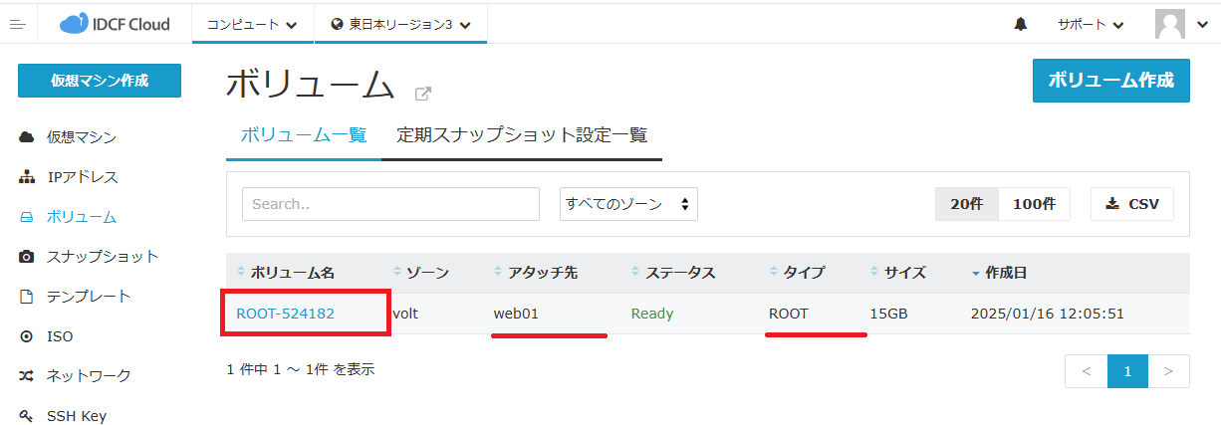Screen dimensions: 1221x425
Task: Open the ROOT-524182 volume link
Action: tap(285, 314)
